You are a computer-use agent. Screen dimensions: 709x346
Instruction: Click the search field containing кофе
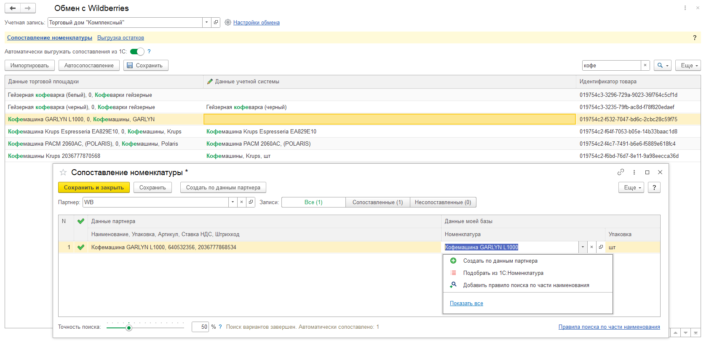click(x=611, y=65)
